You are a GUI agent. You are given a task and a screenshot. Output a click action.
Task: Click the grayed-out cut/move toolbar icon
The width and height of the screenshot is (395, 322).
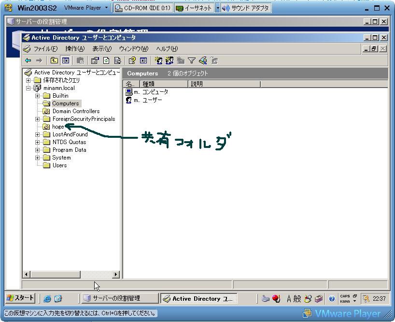80,60
